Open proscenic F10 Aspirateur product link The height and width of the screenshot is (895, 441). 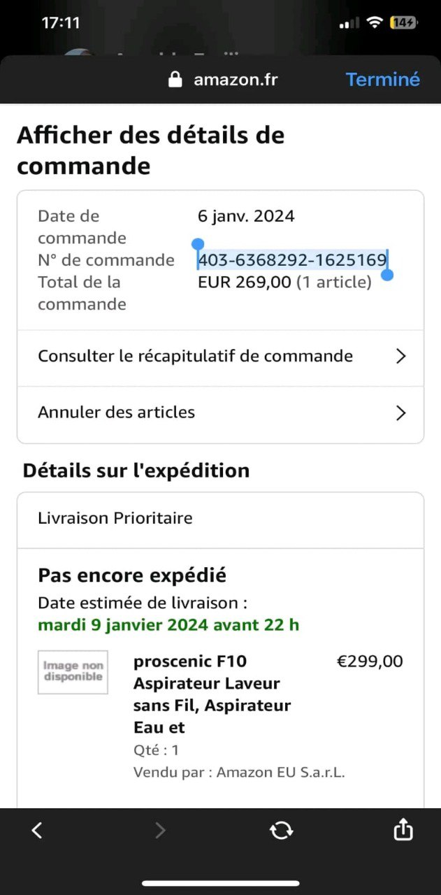point(207,694)
